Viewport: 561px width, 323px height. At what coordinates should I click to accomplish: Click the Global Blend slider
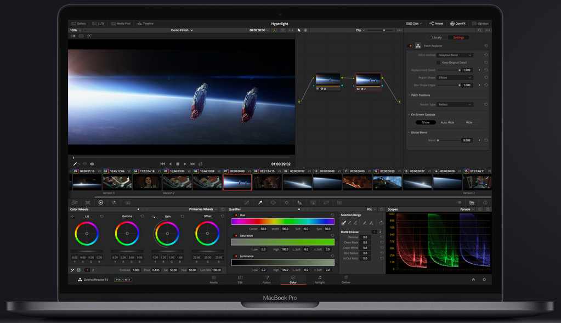click(x=449, y=140)
